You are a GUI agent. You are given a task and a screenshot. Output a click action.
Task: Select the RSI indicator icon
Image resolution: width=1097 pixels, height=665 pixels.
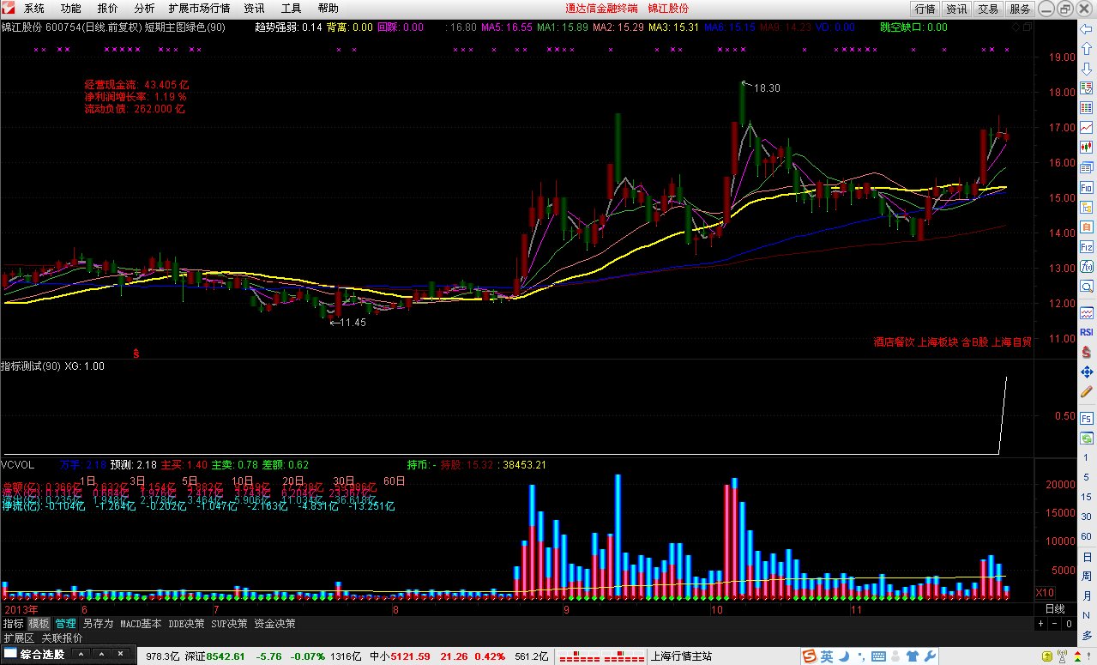[1086, 331]
